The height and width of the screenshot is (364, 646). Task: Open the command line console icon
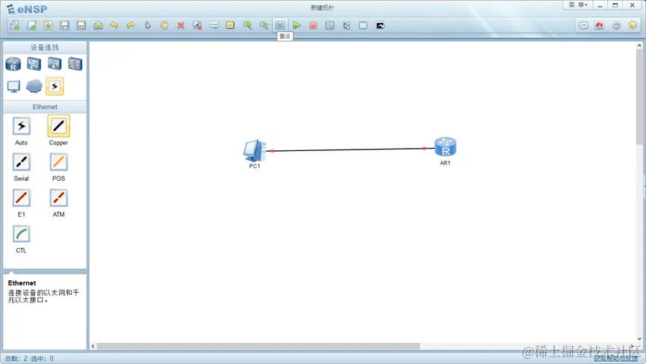pyautogui.click(x=380, y=25)
